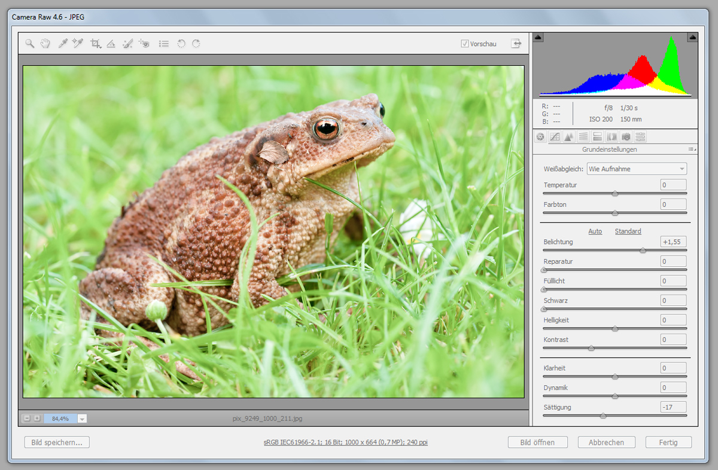Image resolution: width=718 pixels, height=470 pixels.
Task: Toggle full screen mode icon
Action: [x=516, y=44]
